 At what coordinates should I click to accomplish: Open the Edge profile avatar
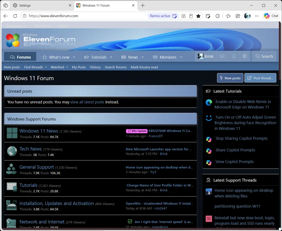247,16
